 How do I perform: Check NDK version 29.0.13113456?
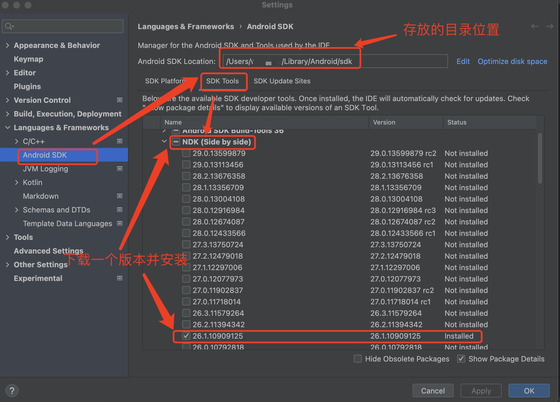click(186, 165)
